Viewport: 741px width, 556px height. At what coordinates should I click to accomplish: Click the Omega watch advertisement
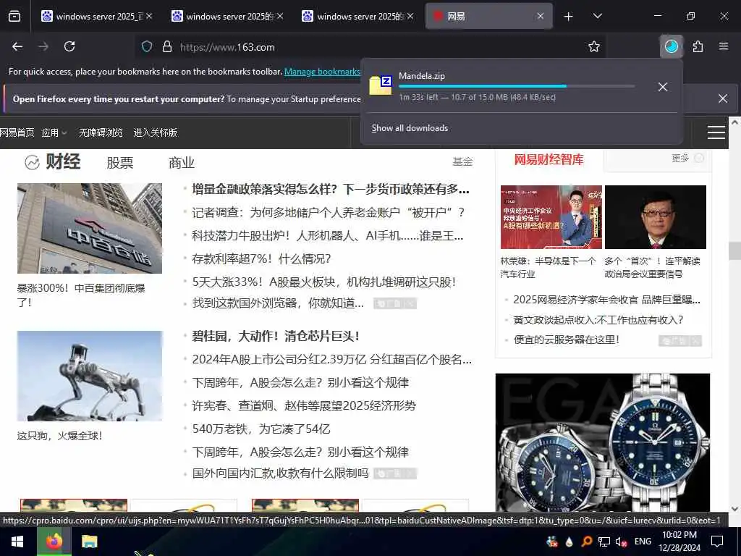click(x=603, y=442)
